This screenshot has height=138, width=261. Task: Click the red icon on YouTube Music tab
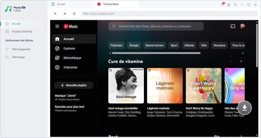[99, 4]
